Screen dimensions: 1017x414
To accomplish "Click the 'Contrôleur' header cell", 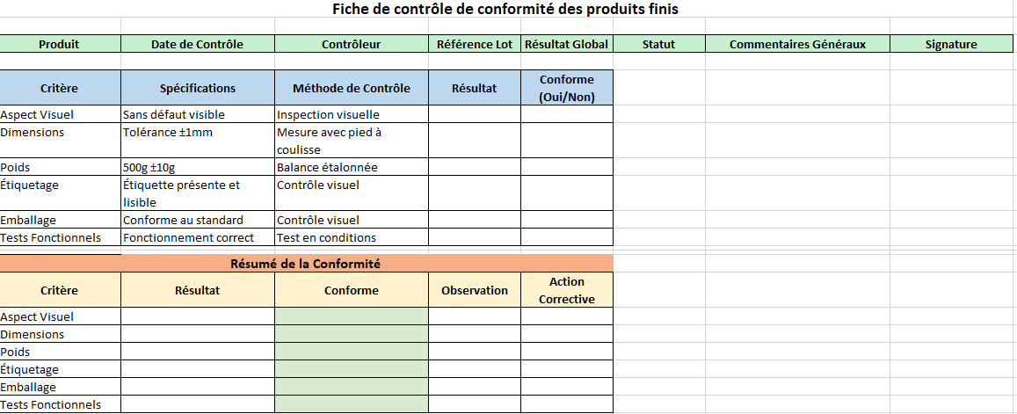I will 351,44.
